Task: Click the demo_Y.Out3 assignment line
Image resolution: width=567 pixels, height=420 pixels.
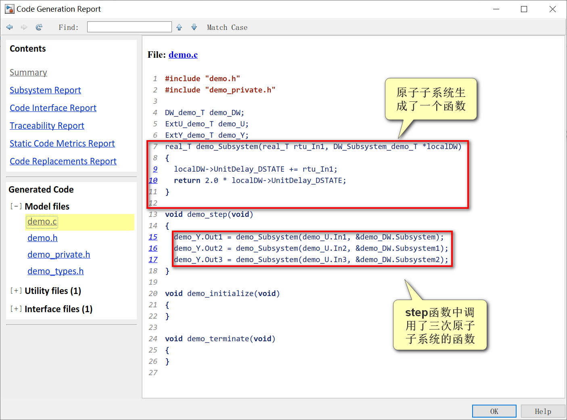Action: 311,260
